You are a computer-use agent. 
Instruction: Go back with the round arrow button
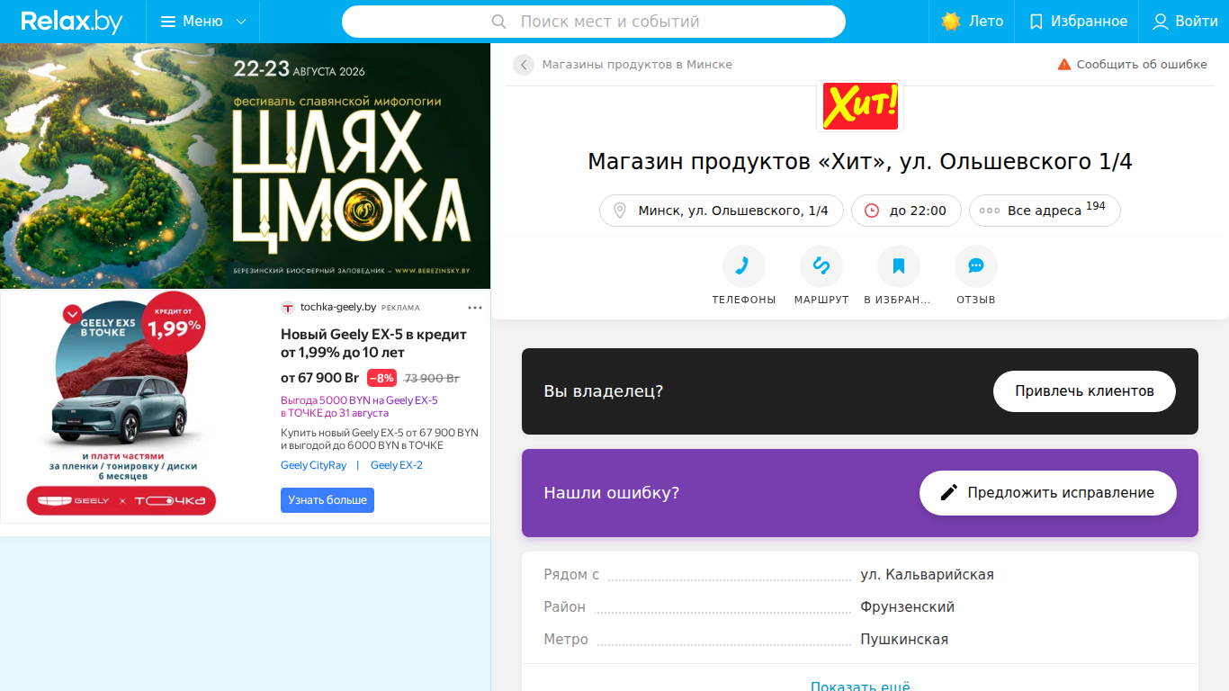(x=524, y=65)
